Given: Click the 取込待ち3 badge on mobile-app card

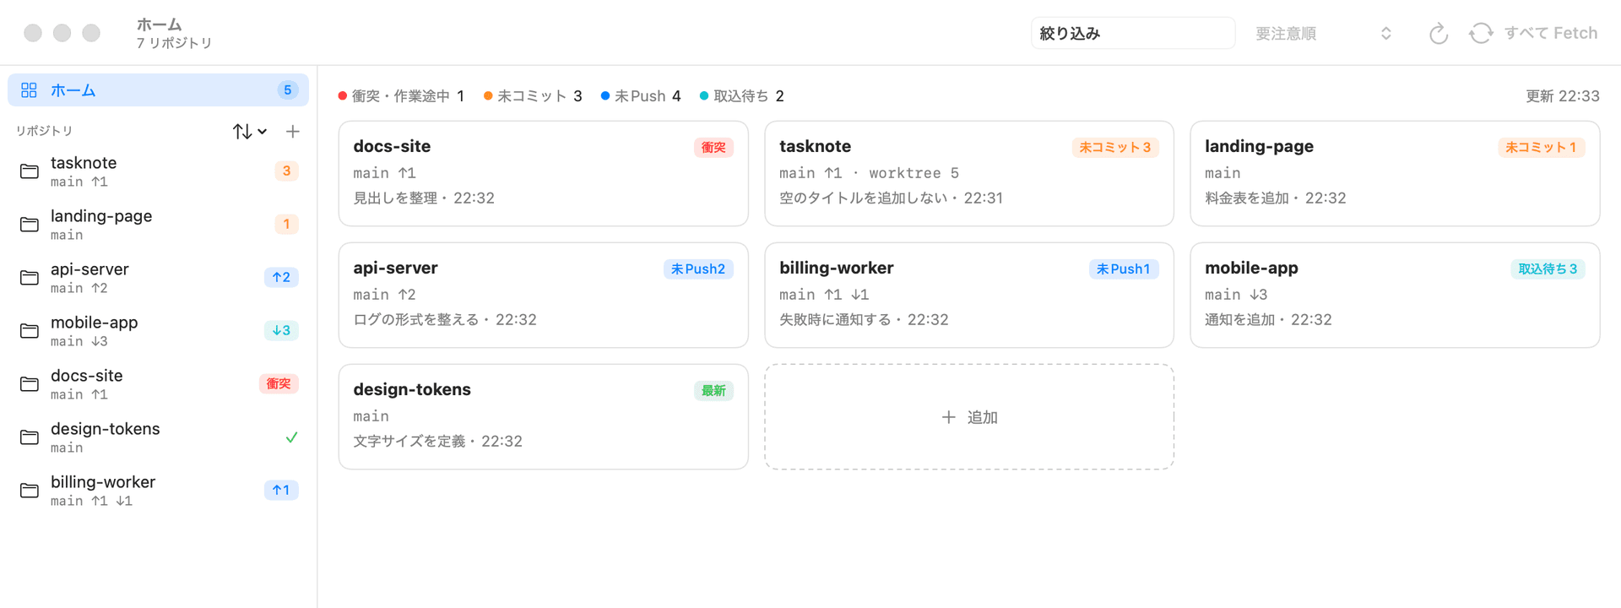Looking at the screenshot, I should pyautogui.click(x=1548, y=269).
